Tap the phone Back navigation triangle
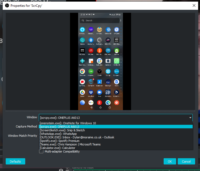The image size is (200, 171). (91, 107)
